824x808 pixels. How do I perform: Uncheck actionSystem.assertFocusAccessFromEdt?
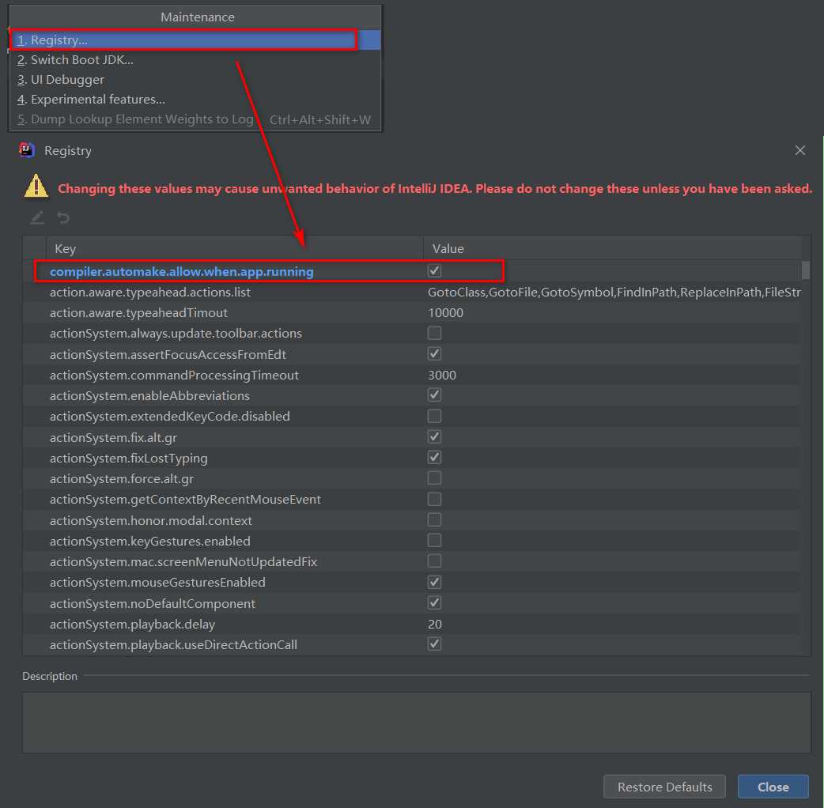click(435, 354)
